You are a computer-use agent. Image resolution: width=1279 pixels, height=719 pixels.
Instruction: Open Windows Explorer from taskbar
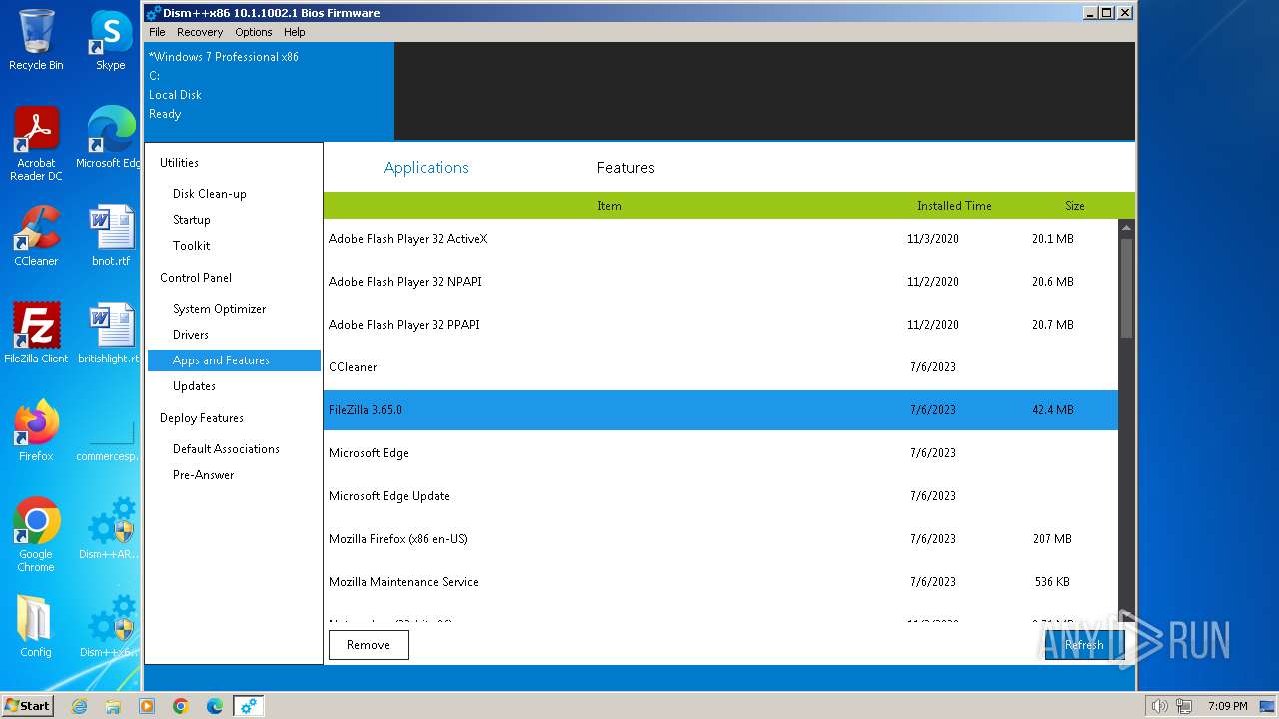pos(113,706)
